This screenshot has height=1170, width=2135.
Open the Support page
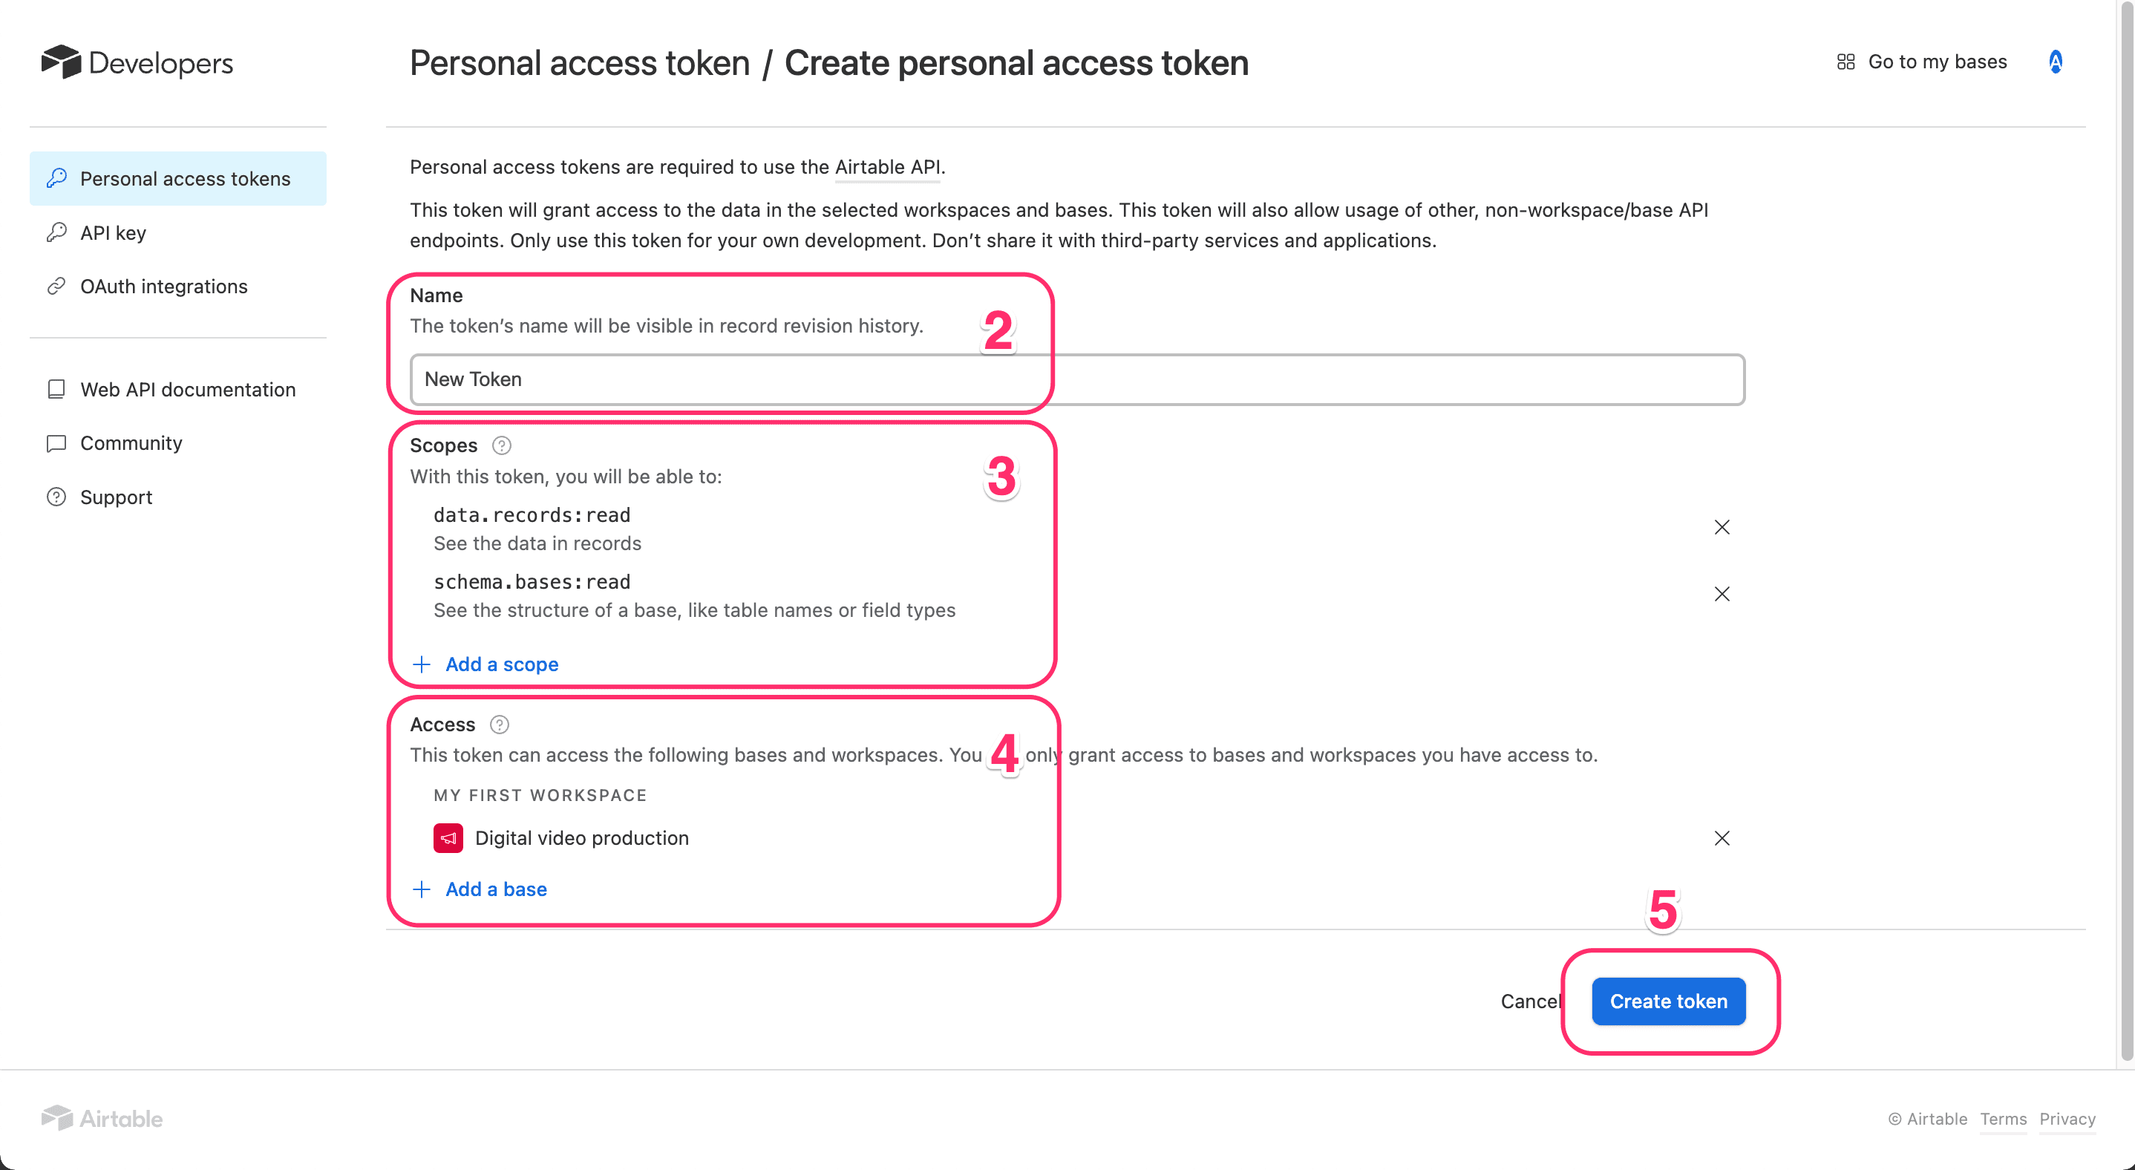116,497
